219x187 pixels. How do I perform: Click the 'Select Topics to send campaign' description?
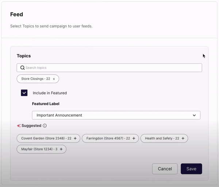click(51, 26)
